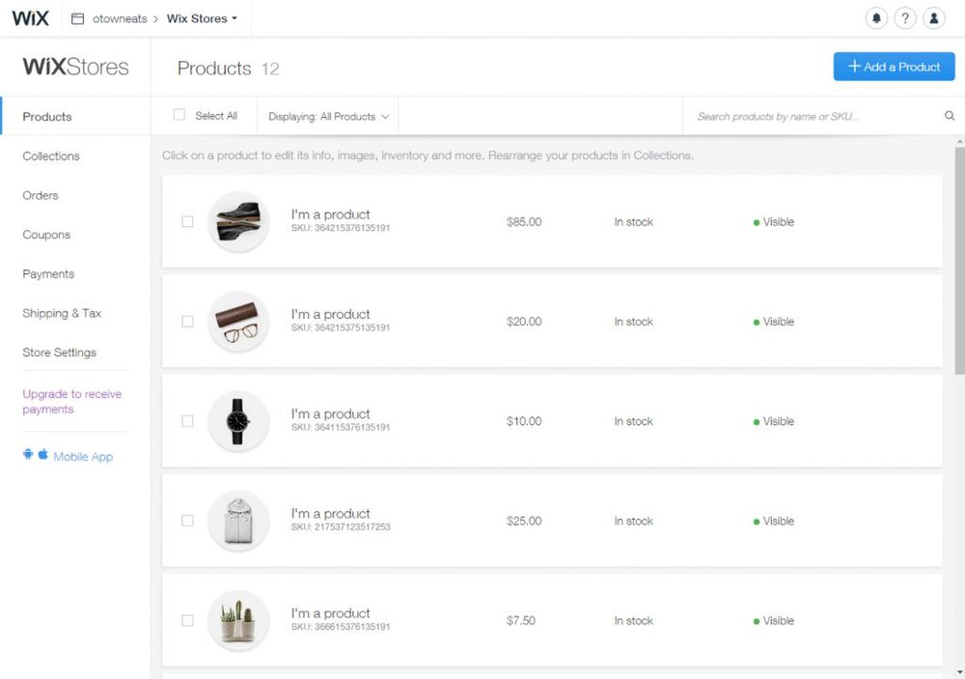Open the Wix Stores dropdown in breadcrumb
The height and width of the screenshot is (679, 965).
pyautogui.click(x=202, y=18)
